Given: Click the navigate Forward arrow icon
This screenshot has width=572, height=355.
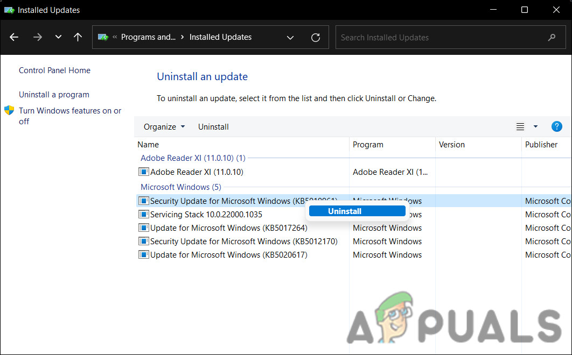Looking at the screenshot, I should click(37, 37).
